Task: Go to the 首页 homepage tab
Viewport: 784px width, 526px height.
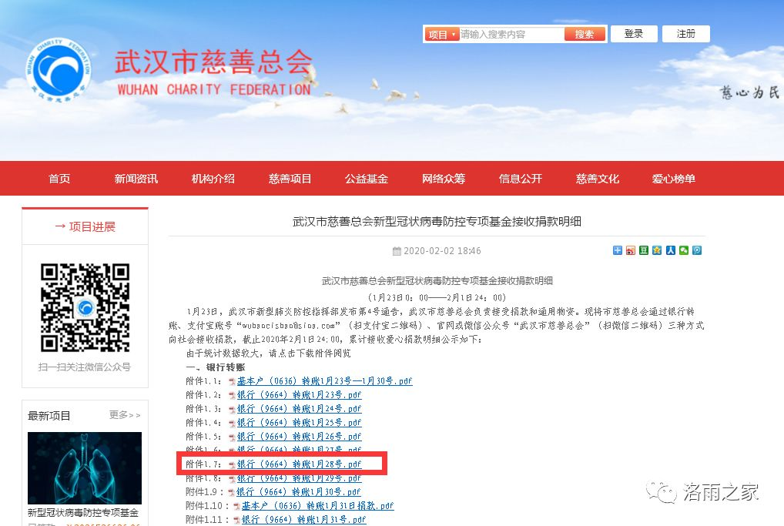Action: tap(59, 178)
